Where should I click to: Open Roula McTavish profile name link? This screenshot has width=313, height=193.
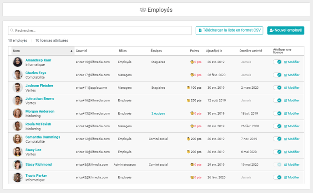coord(38,124)
